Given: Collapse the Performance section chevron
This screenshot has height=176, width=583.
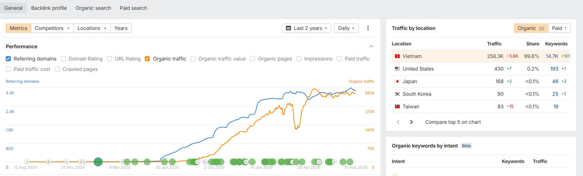Looking at the screenshot, I should point(371,46).
